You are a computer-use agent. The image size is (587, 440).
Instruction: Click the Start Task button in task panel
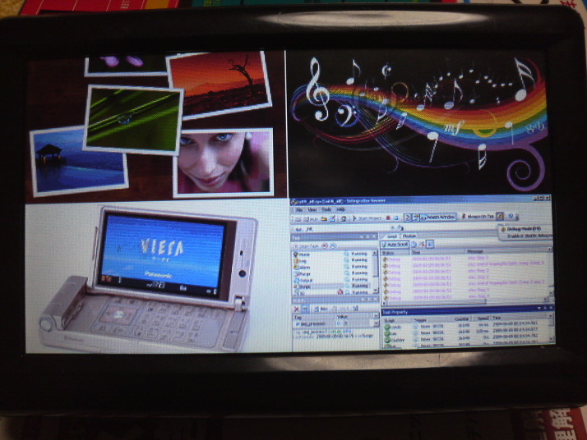click(x=306, y=246)
